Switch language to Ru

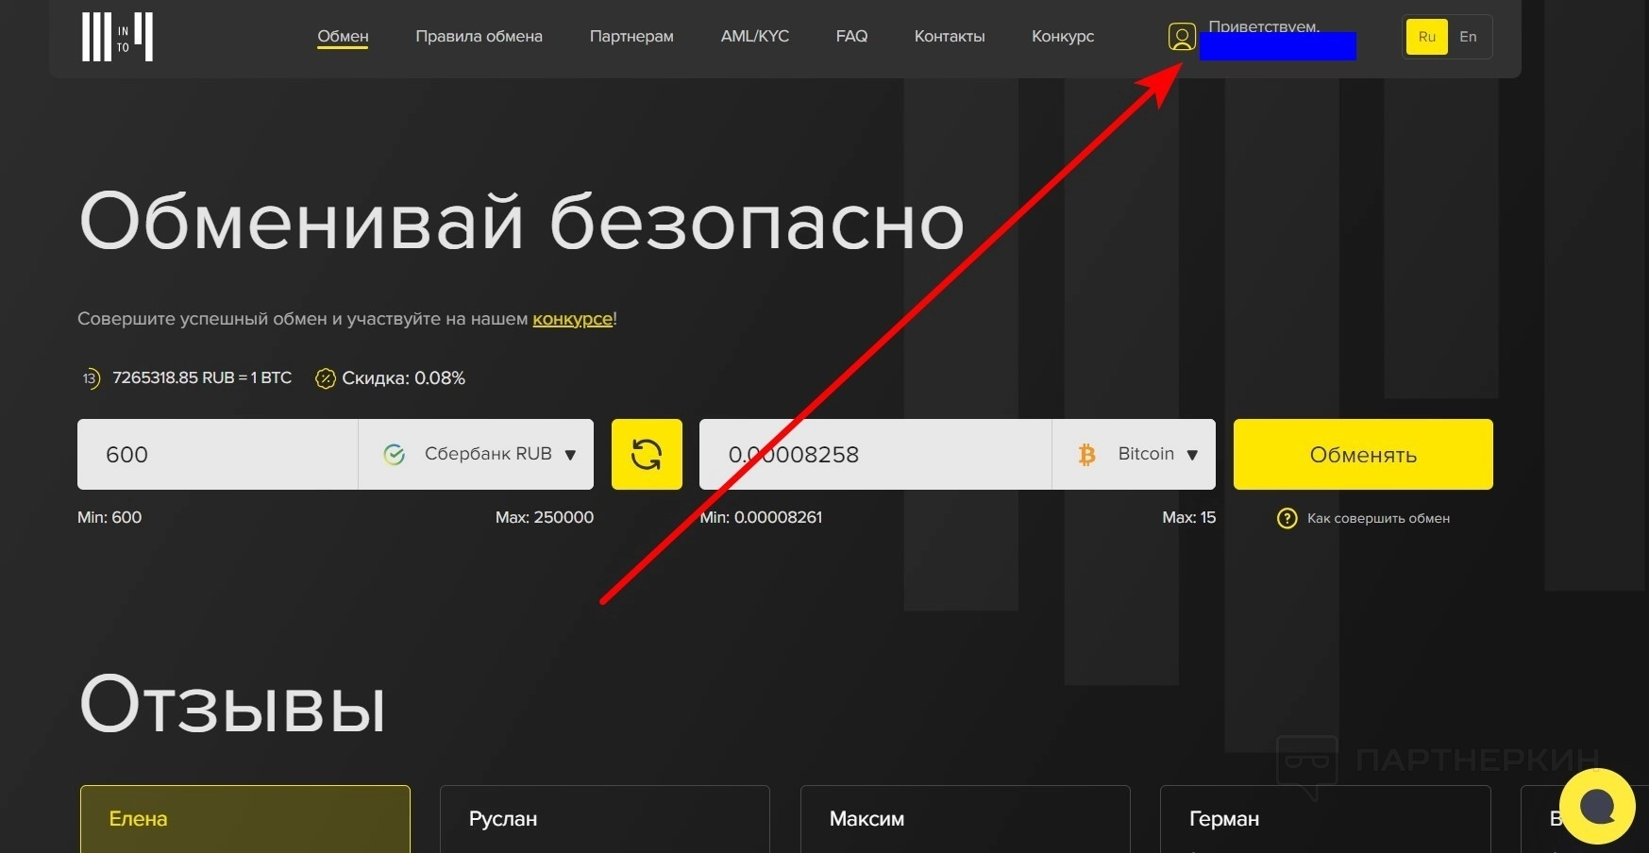coord(1426,37)
